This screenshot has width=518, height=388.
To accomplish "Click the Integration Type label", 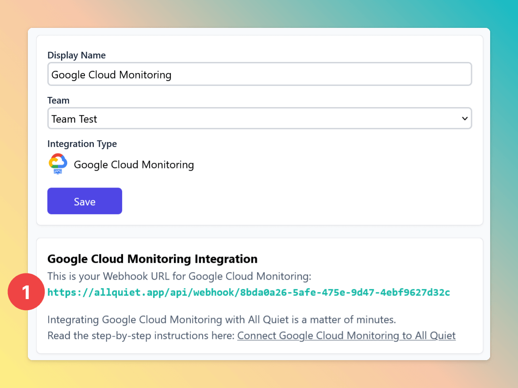I will click(82, 144).
